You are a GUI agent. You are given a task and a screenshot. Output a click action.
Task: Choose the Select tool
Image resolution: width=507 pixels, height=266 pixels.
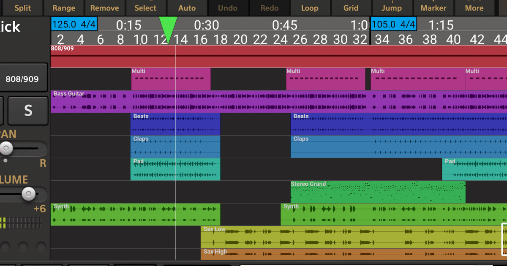(x=145, y=8)
